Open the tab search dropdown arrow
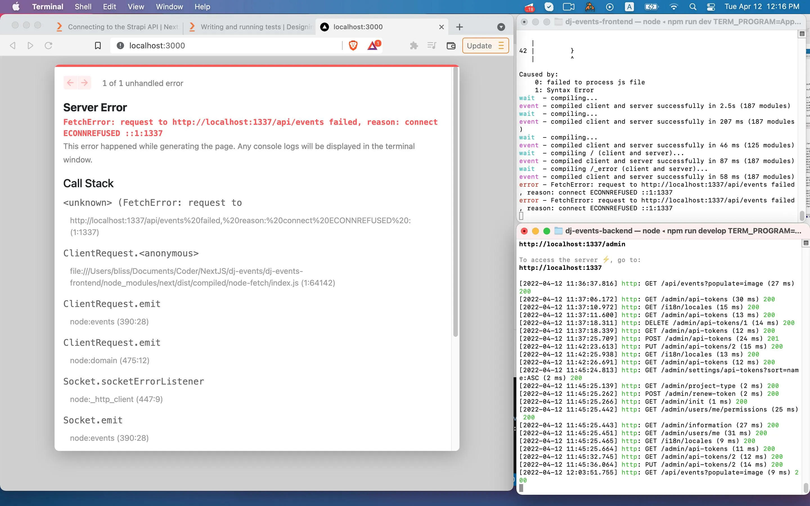810x506 pixels. tap(501, 27)
